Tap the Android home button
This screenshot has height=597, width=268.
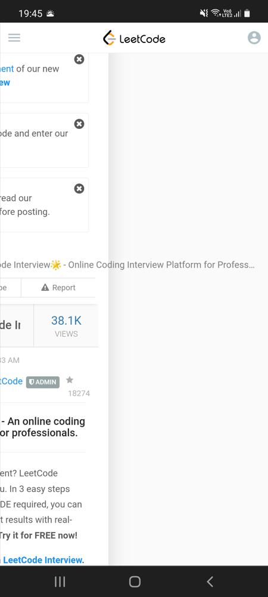[135, 581]
